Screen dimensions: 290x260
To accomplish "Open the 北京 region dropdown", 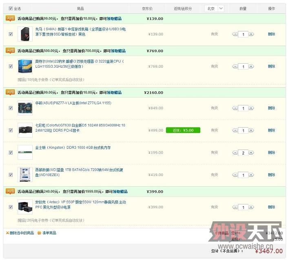I will [214, 9].
